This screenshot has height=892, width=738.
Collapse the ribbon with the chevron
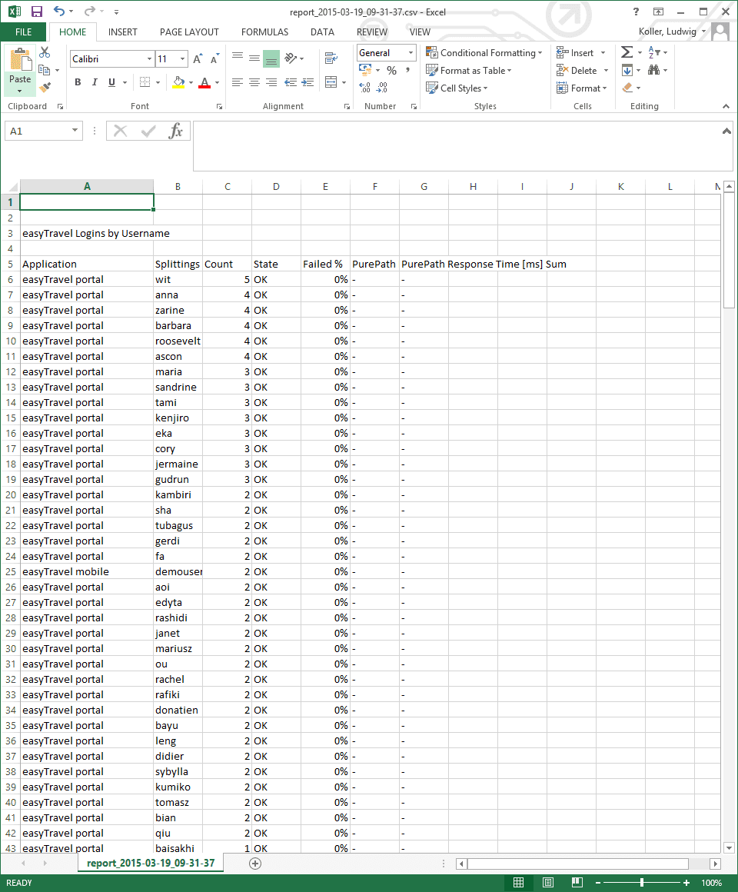[726, 106]
